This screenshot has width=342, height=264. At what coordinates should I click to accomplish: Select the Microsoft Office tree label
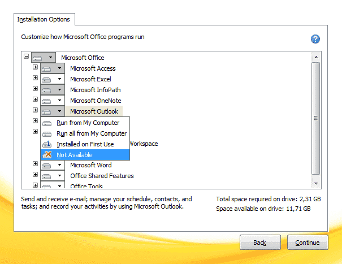83,58
